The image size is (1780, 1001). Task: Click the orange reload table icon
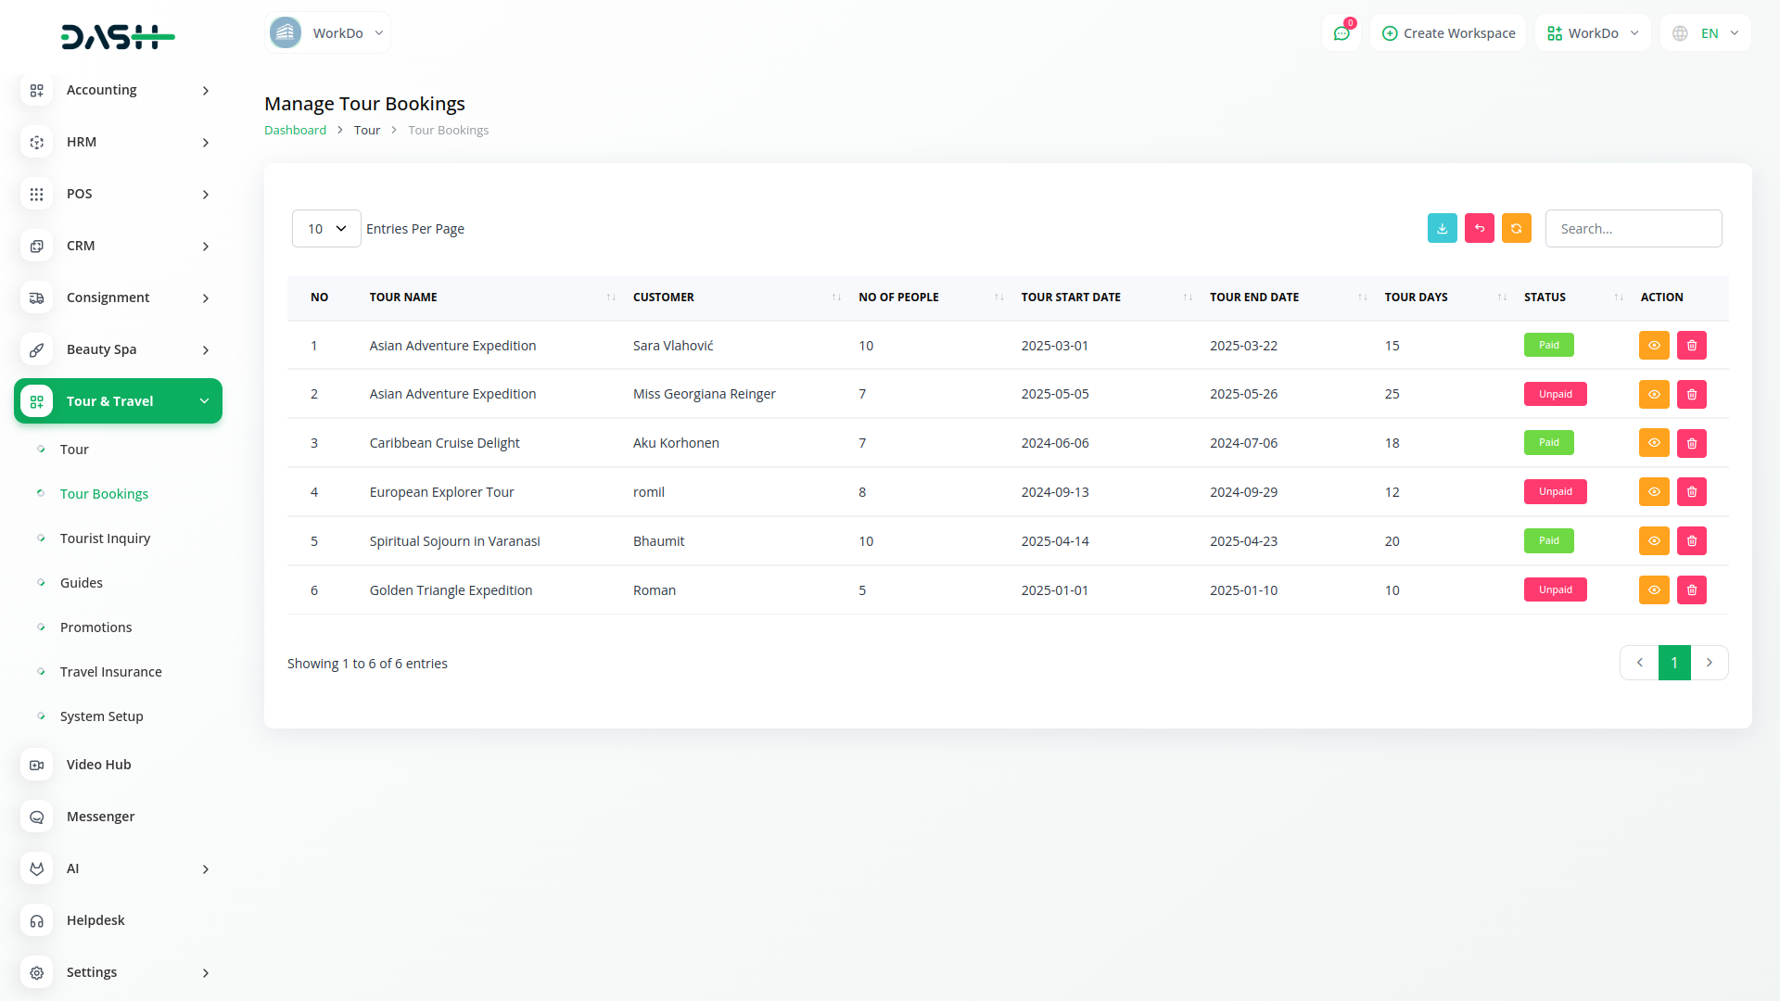[1516, 228]
